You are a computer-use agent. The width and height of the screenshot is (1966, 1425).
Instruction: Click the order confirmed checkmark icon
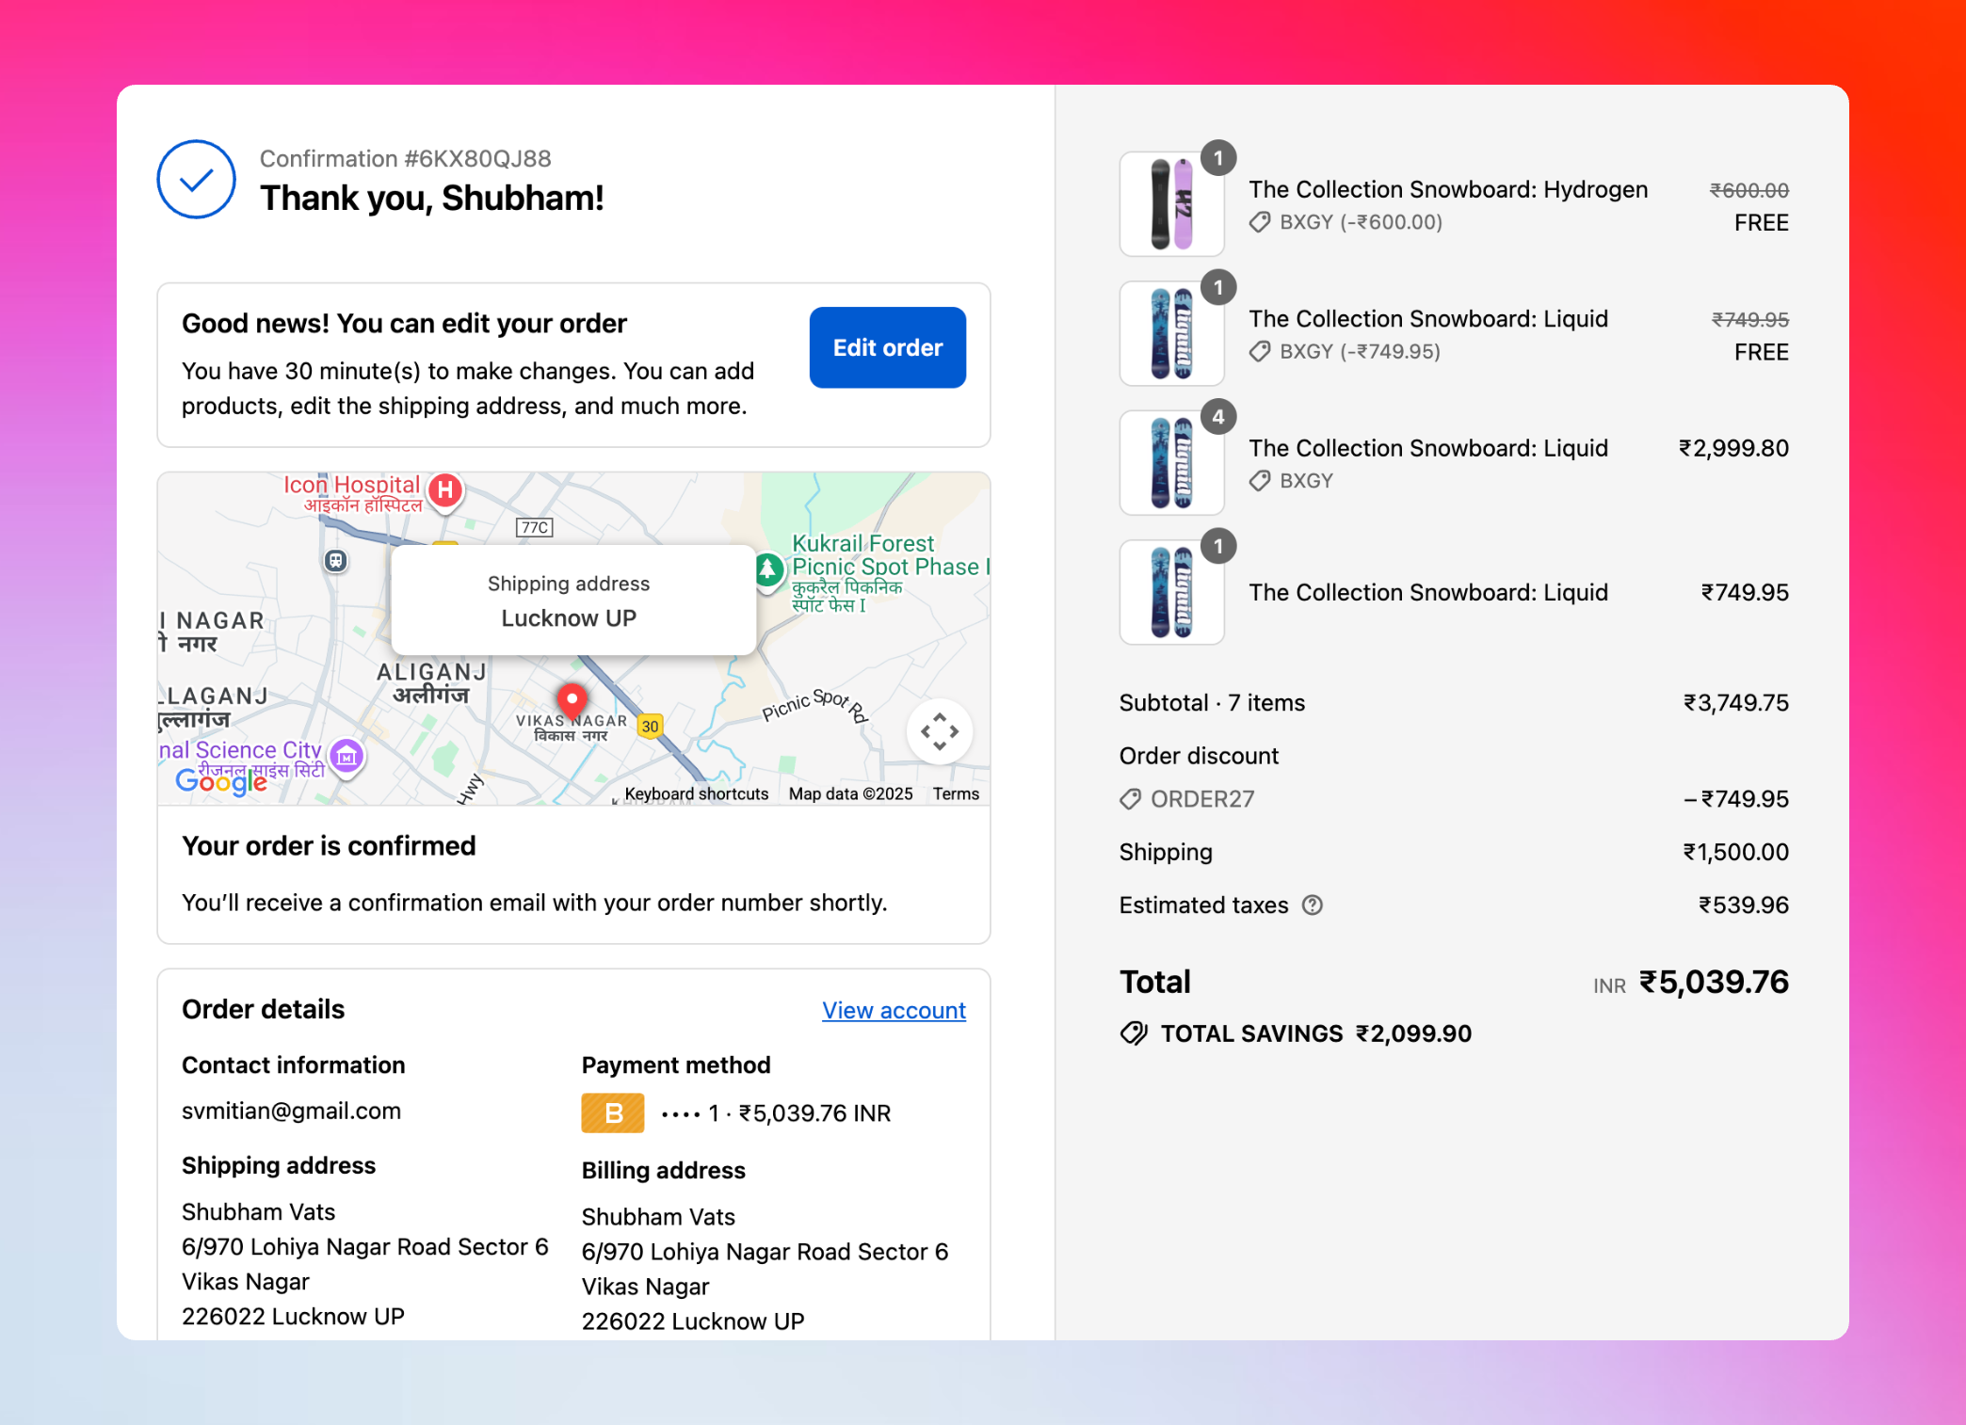[x=196, y=179]
